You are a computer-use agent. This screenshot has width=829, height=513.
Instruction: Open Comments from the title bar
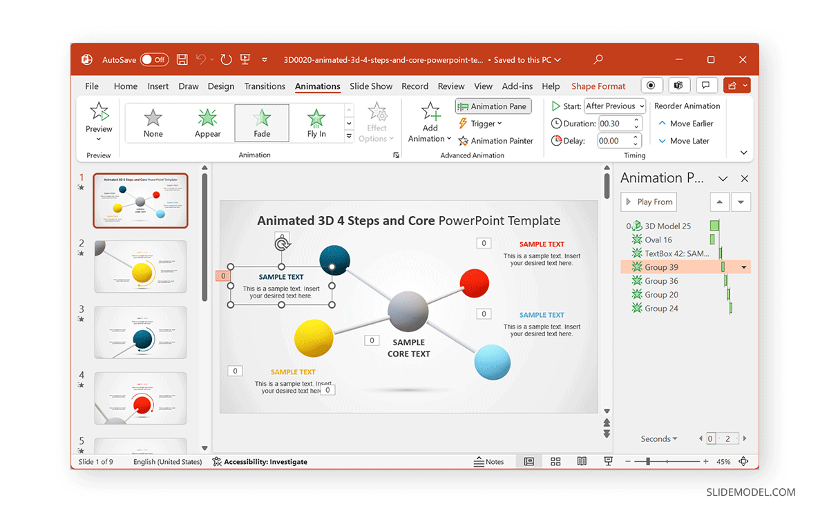(x=706, y=84)
